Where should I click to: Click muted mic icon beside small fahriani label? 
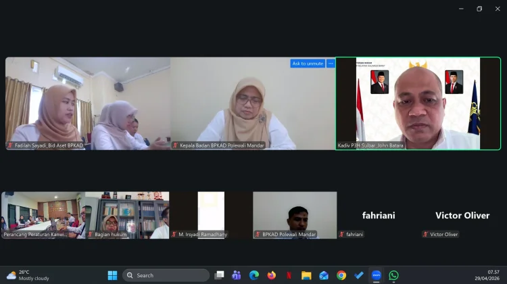pos(342,235)
